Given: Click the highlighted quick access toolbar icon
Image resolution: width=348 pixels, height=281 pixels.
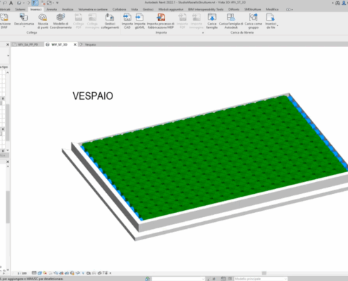Looking at the screenshot, I should pos(34,3).
